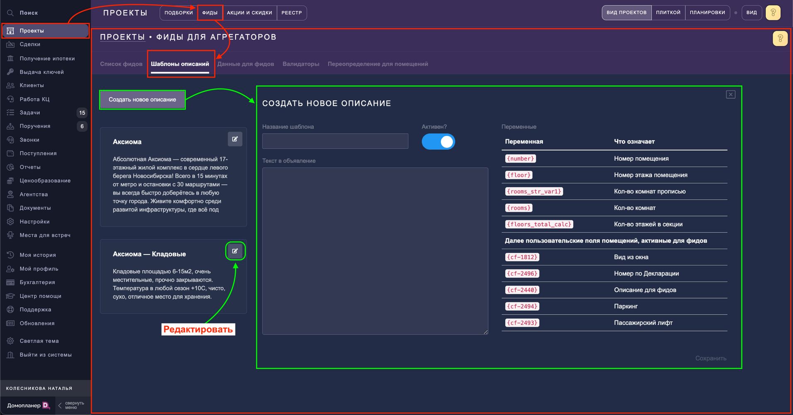Click the {cf-2440} variable tag
793x415 pixels.
pyautogui.click(x=522, y=290)
